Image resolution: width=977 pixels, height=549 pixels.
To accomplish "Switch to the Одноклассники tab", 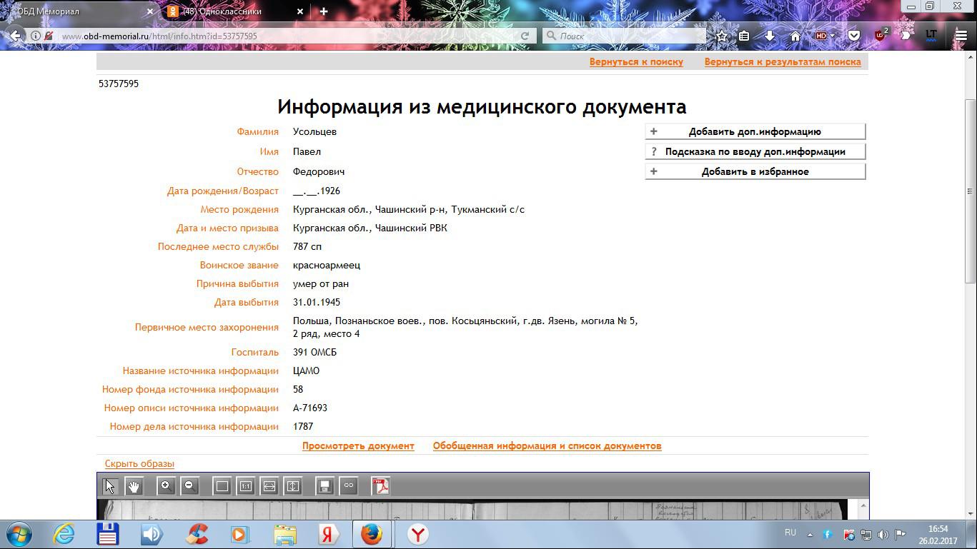I will [x=229, y=11].
